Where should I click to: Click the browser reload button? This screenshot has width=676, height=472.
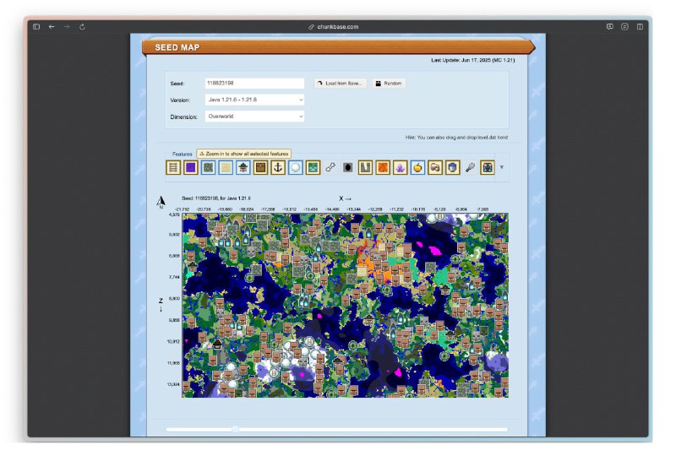click(x=82, y=27)
